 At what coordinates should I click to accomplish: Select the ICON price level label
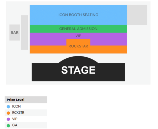(x=16, y=106)
